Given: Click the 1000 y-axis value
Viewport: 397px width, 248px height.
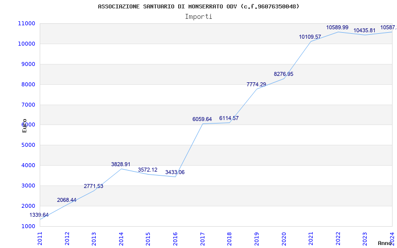Looking at the screenshot, I should pyautogui.click(x=28, y=226).
